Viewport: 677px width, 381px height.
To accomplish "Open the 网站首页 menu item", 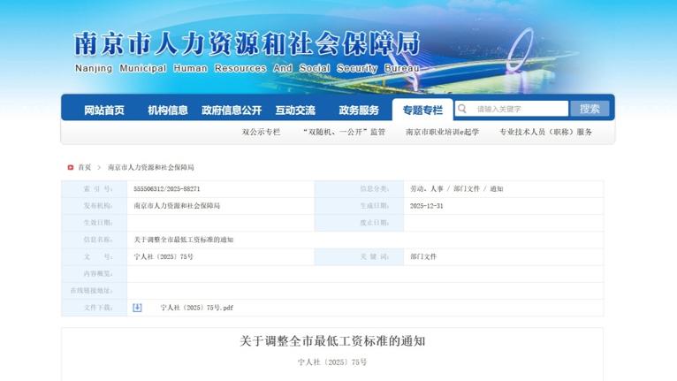I will coord(104,110).
